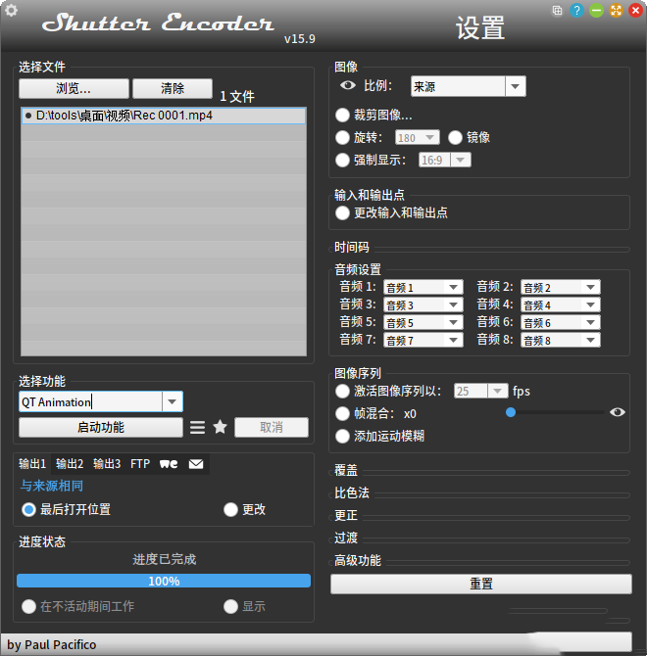Expand the 覆盖 section

click(x=346, y=470)
